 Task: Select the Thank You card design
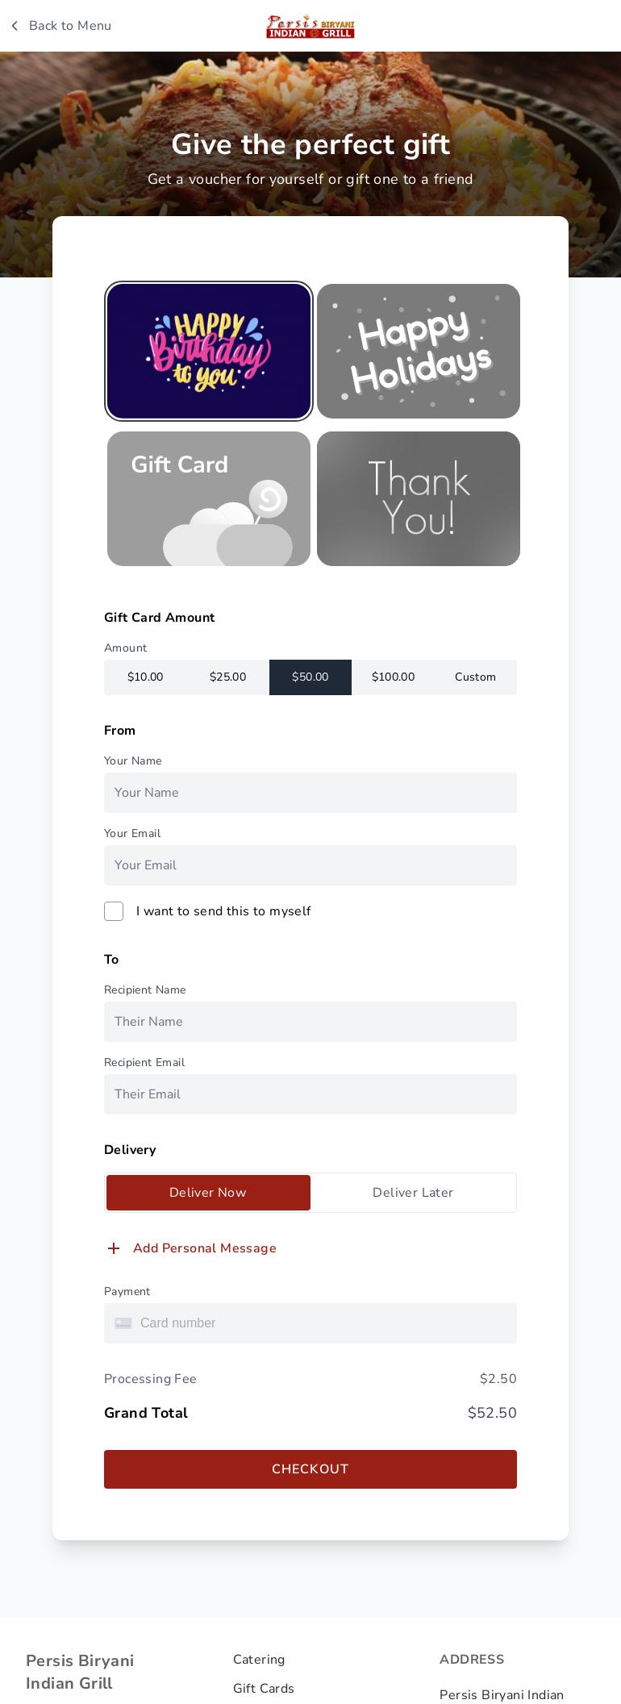pos(419,498)
